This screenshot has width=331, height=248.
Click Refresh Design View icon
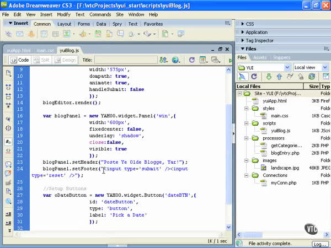192,60
